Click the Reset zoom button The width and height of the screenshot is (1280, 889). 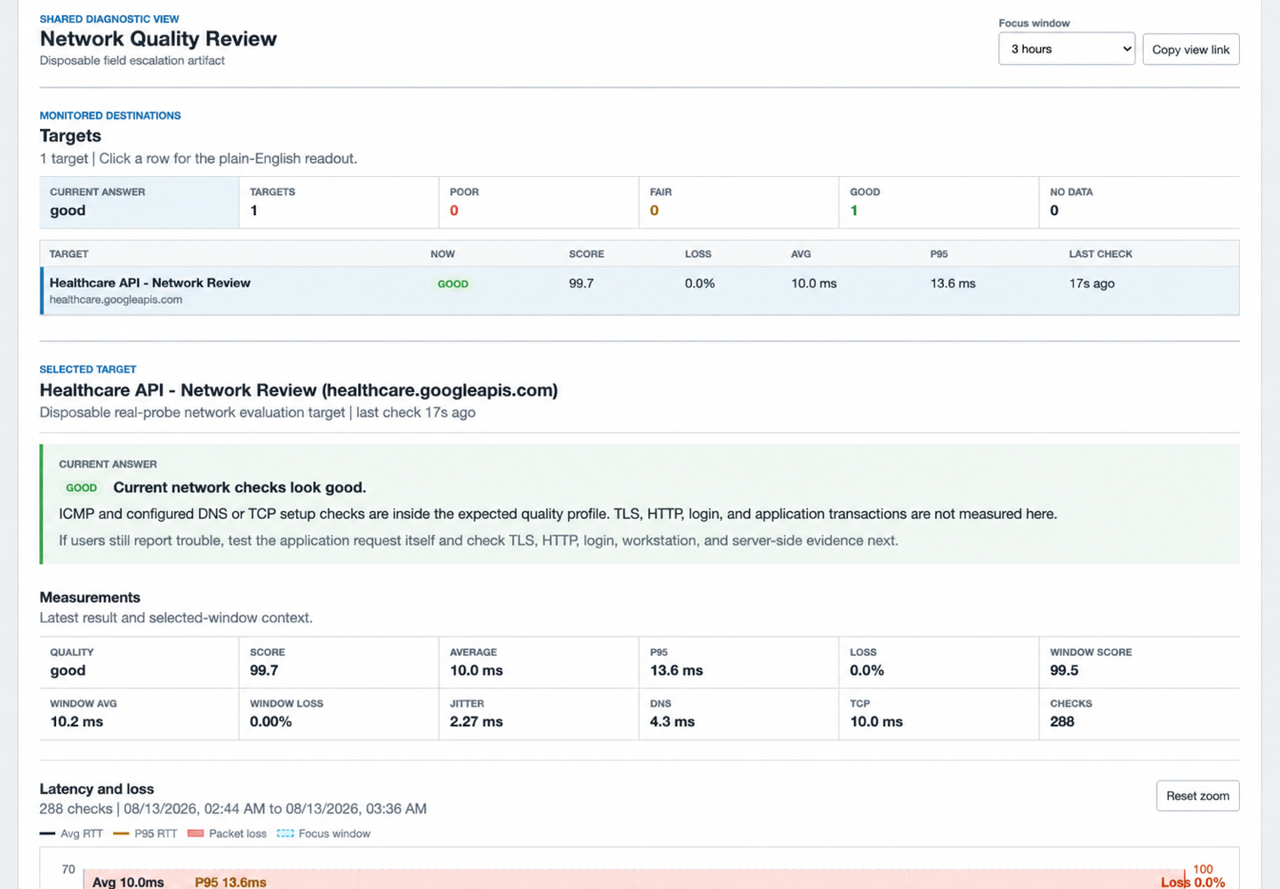pos(1197,796)
